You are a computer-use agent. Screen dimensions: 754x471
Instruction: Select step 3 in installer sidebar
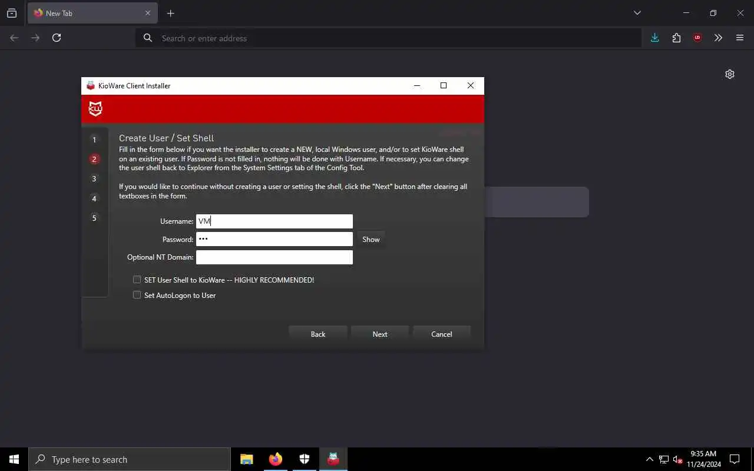click(94, 179)
